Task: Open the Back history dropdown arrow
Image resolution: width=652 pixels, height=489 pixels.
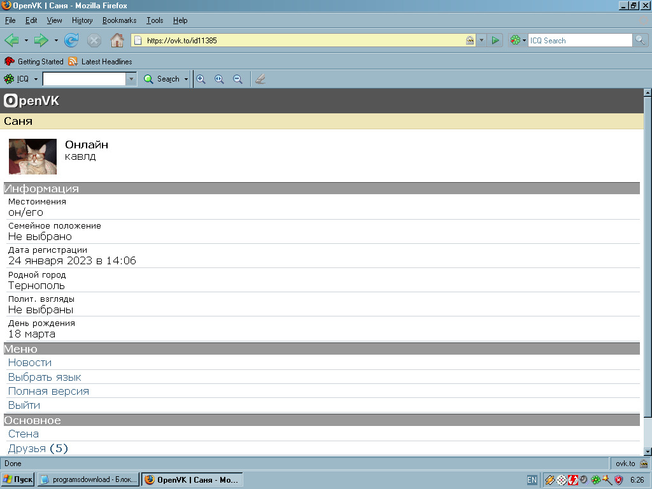Action: (x=26, y=40)
